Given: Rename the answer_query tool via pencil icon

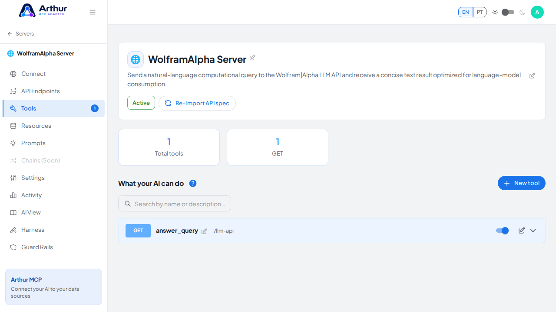Looking at the screenshot, I should pos(204,231).
